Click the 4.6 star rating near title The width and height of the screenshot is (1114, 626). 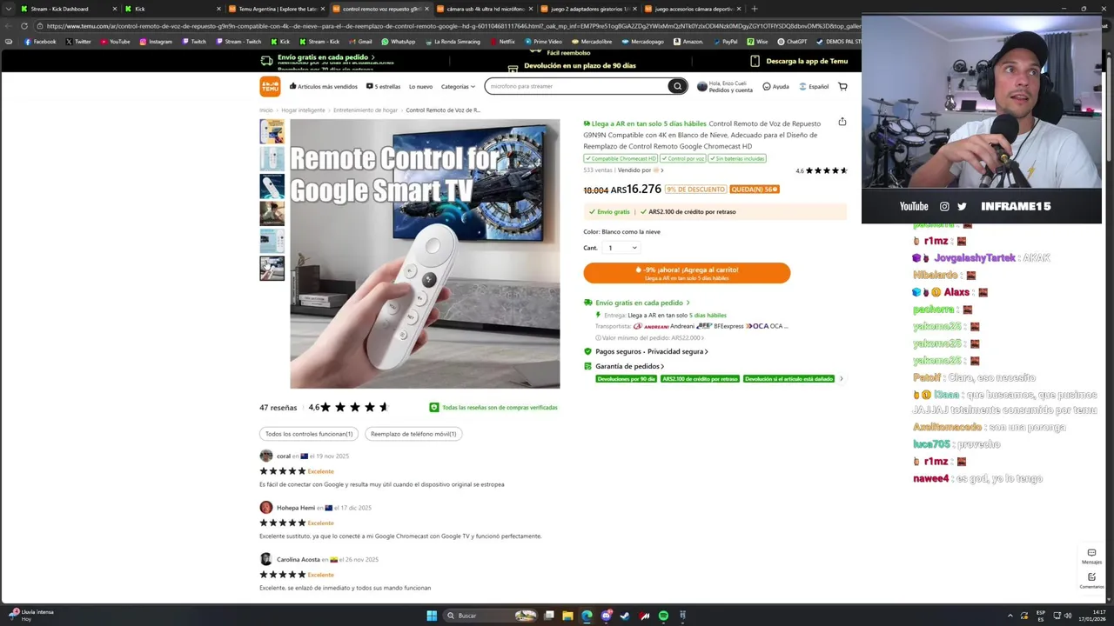(821, 170)
